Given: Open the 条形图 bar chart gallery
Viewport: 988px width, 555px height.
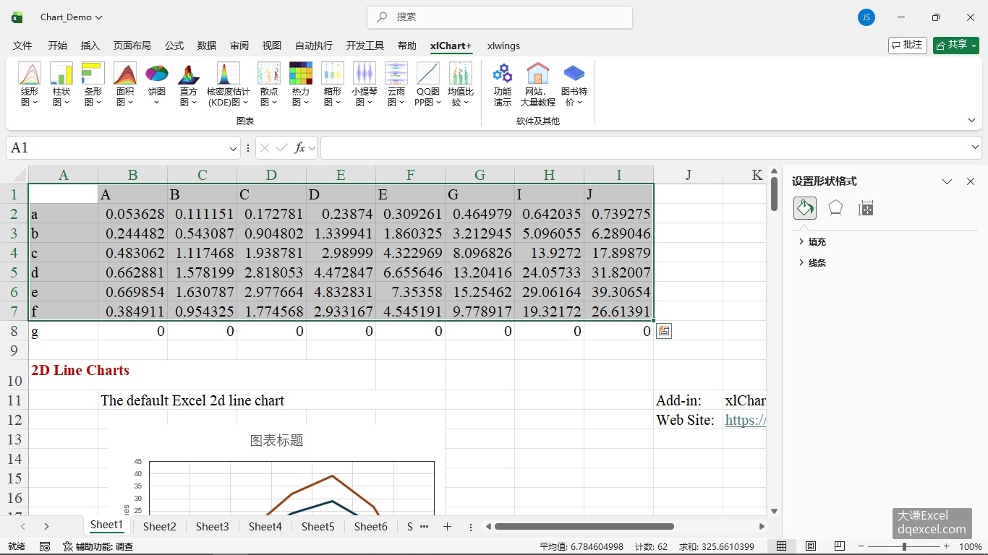Looking at the screenshot, I should tap(93, 85).
